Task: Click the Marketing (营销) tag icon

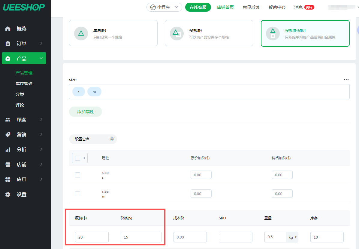Action: pos(8,135)
